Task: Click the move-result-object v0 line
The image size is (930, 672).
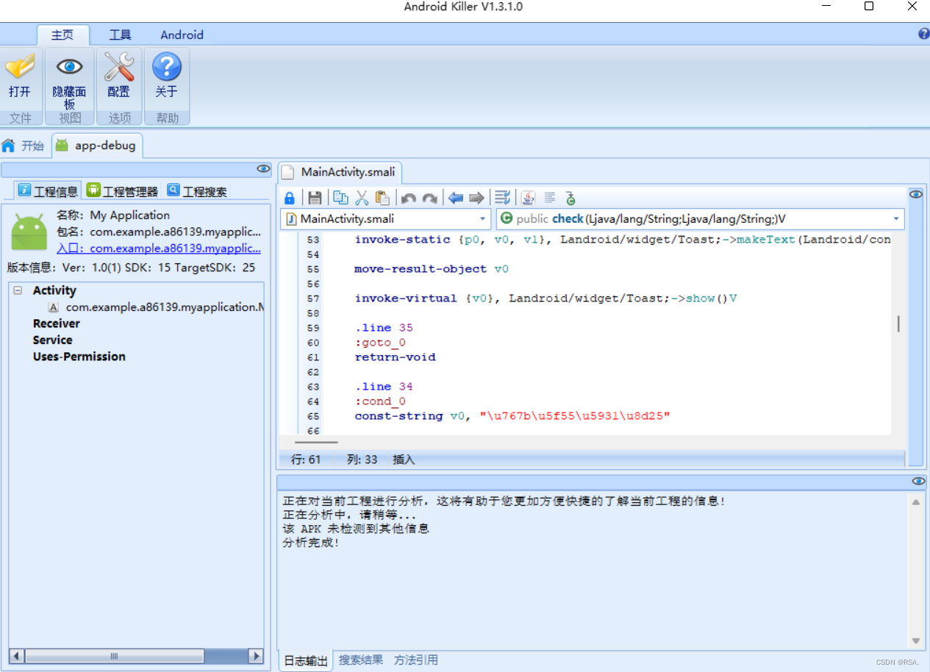Action: click(x=431, y=269)
